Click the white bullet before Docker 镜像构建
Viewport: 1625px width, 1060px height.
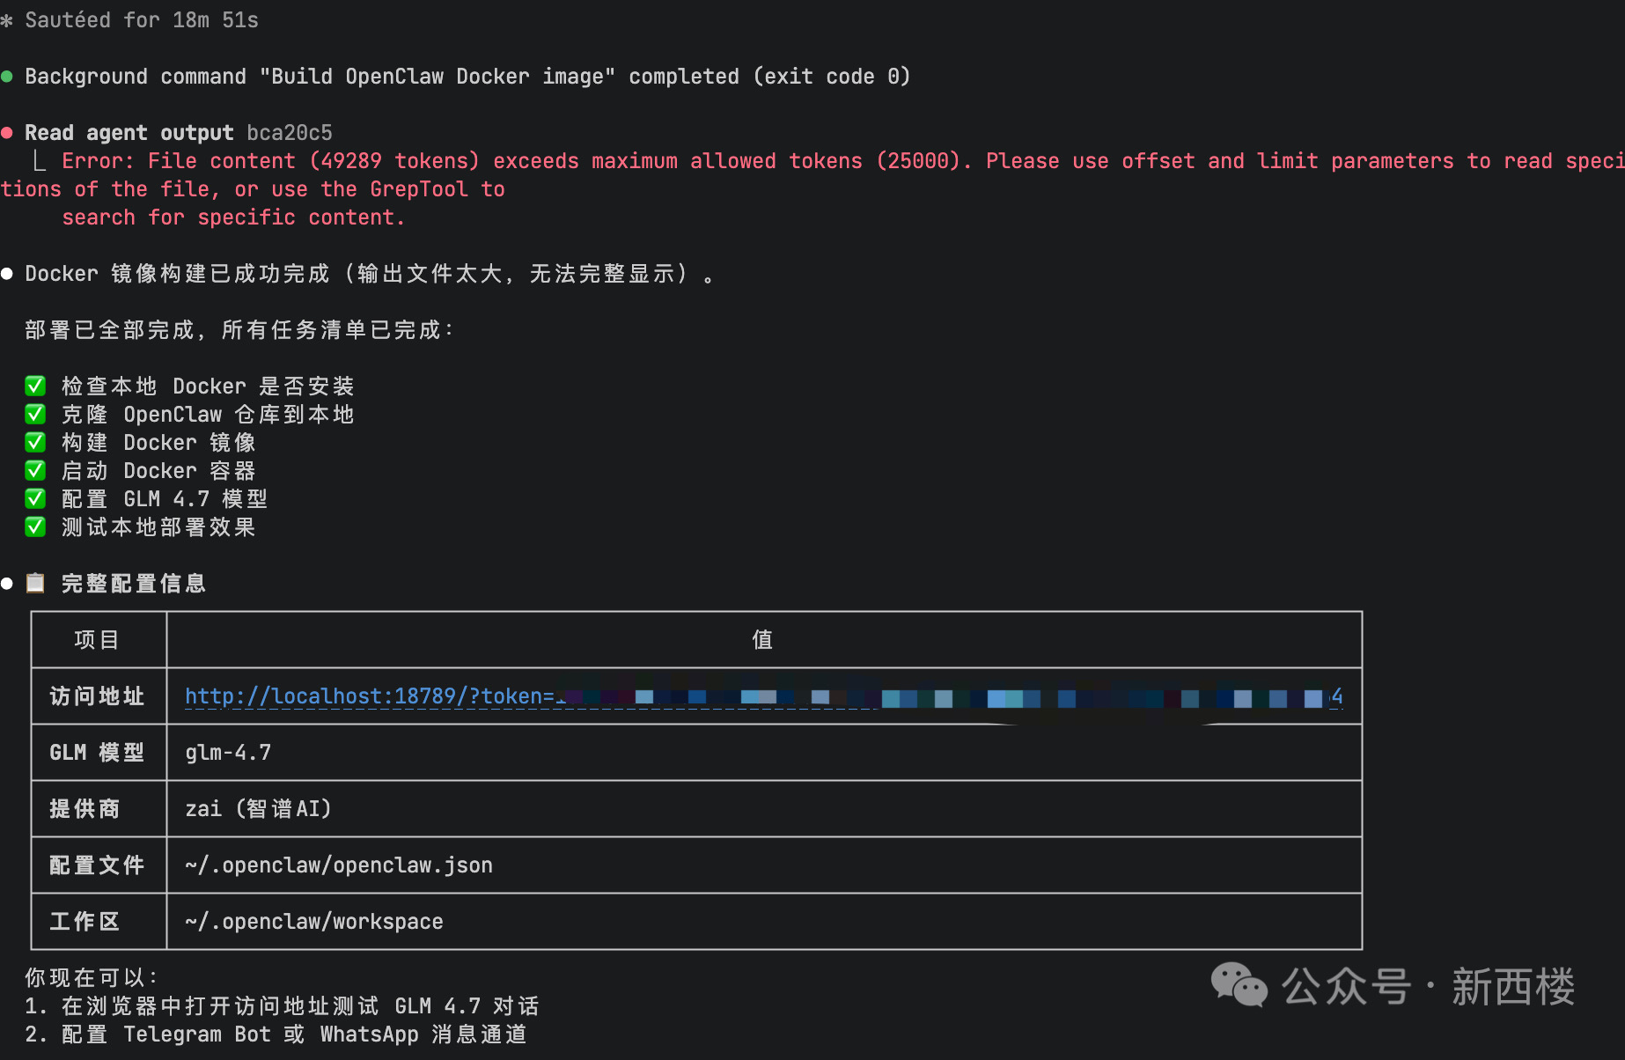7,274
